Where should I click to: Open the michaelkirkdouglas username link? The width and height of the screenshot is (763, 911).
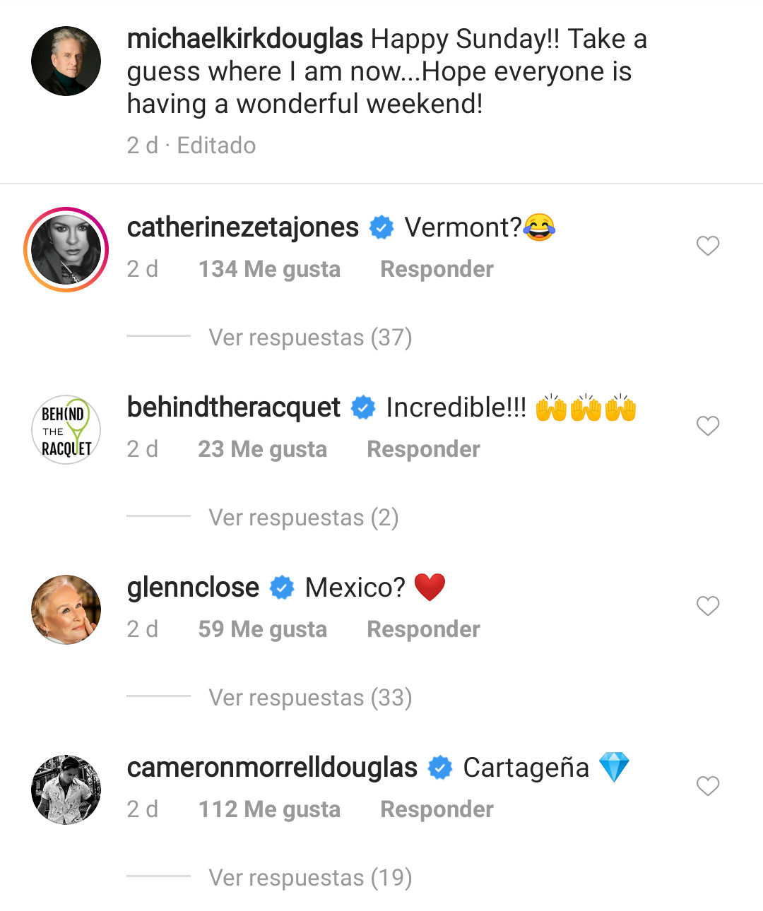coord(245,39)
